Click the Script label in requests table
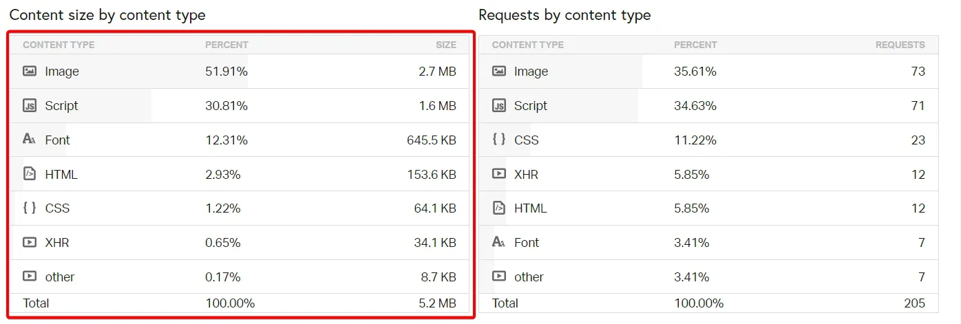The width and height of the screenshot is (961, 324). tap(531, 106)
